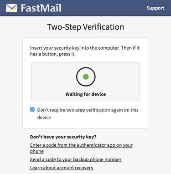Viewport: 171px width, 174px height.
Task: Click the green dot status indicator
Action: (x=86, y=77)
